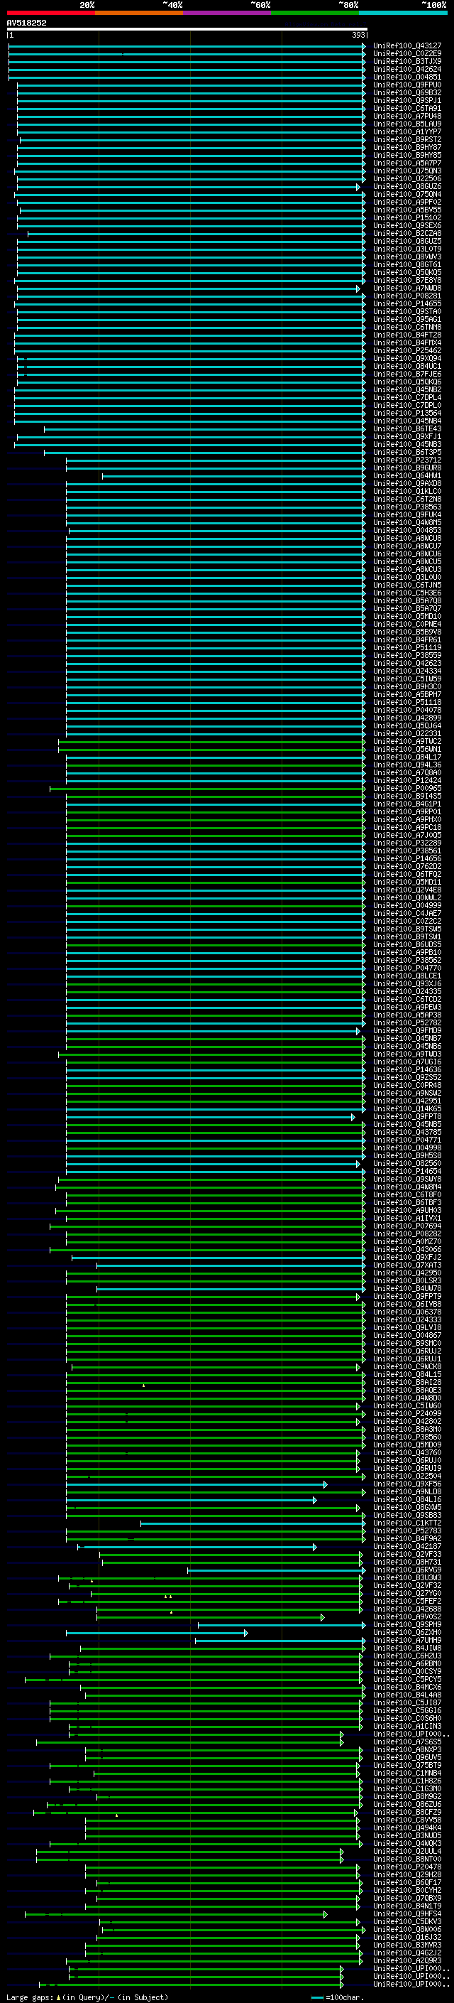
Task: Select UniRef100_C6TA91 label
Action: coord(407,108)
